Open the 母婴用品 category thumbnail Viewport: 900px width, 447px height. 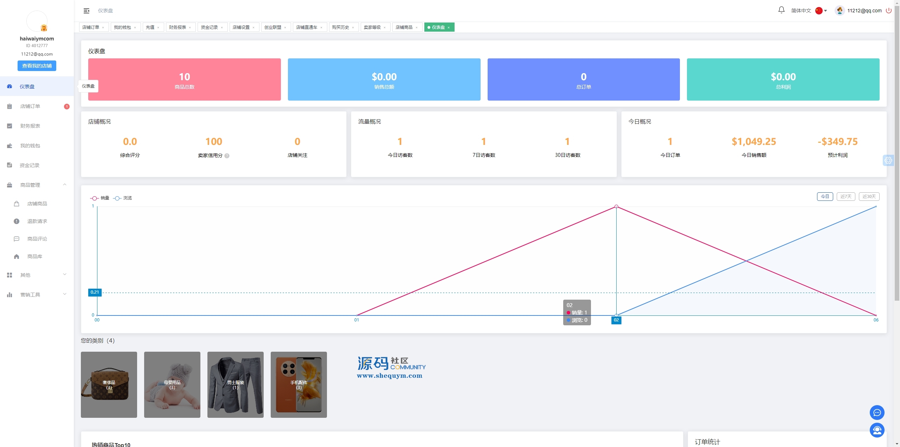click(172, 385)
